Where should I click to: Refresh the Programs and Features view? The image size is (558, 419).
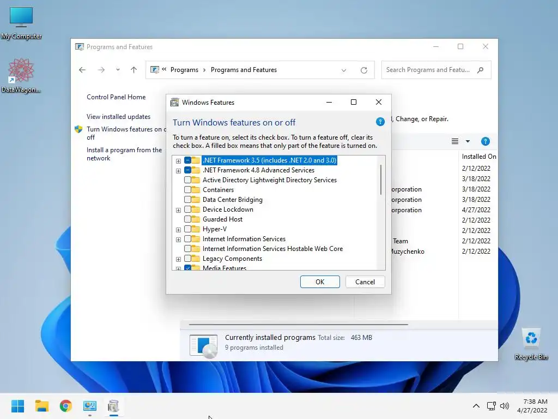(x=363, y=70)
